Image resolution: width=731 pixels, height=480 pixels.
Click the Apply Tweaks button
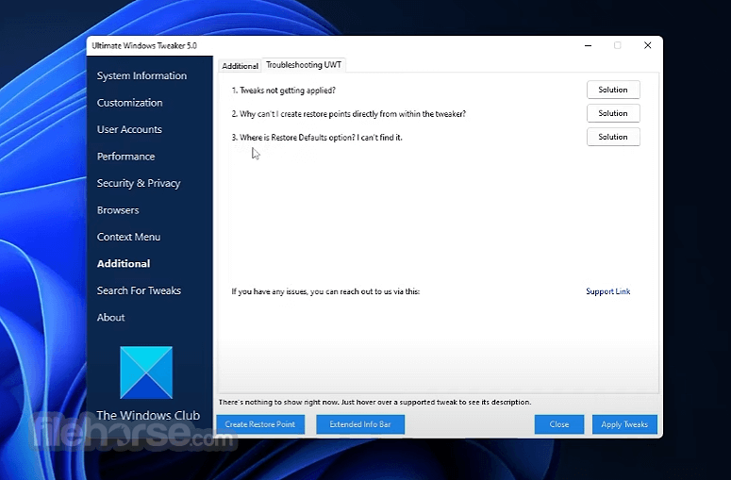coord(624,424)
